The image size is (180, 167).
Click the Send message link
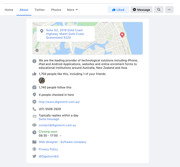tap(49, 119)
